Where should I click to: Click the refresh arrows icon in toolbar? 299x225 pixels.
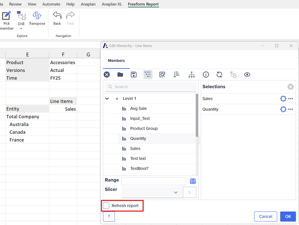[219, 75]
